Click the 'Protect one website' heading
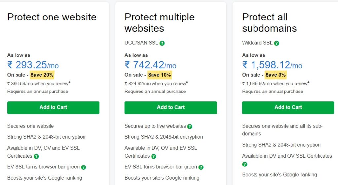This screenshot has height=185, width=338. click(52, 17)
